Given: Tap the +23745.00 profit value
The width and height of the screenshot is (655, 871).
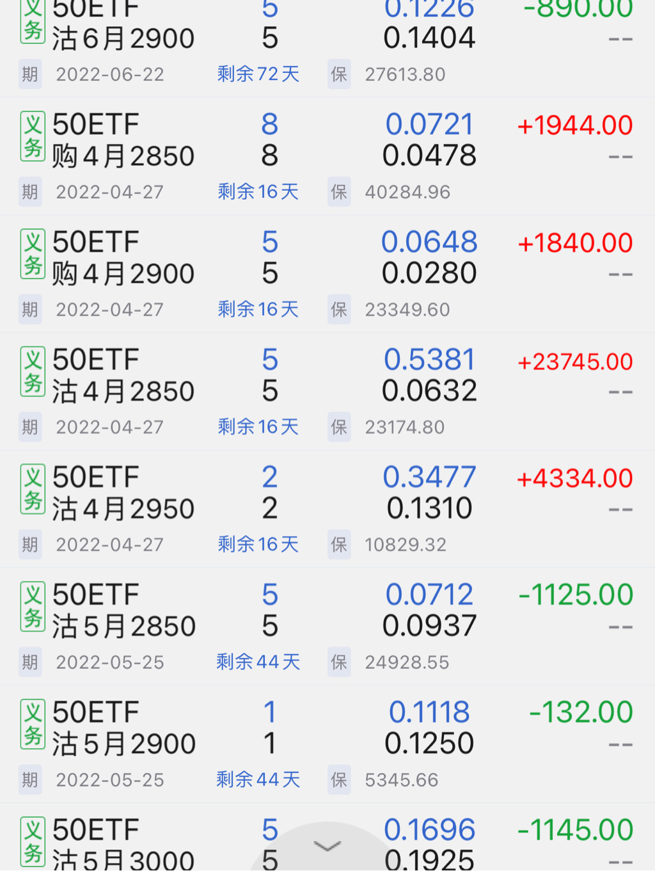Looking at the screenshot, I should [x=575, y=362].
